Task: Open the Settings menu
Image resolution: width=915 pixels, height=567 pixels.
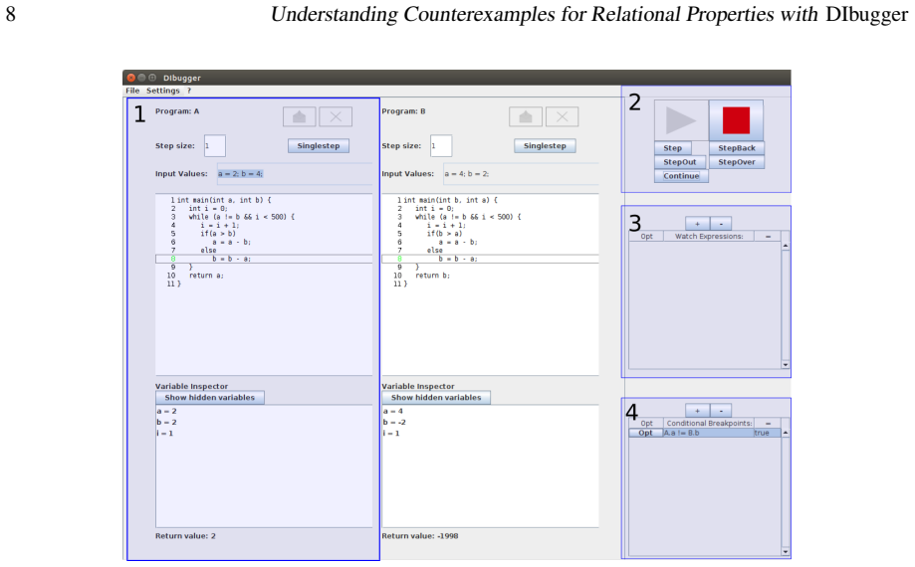Action: coord(163,91)
